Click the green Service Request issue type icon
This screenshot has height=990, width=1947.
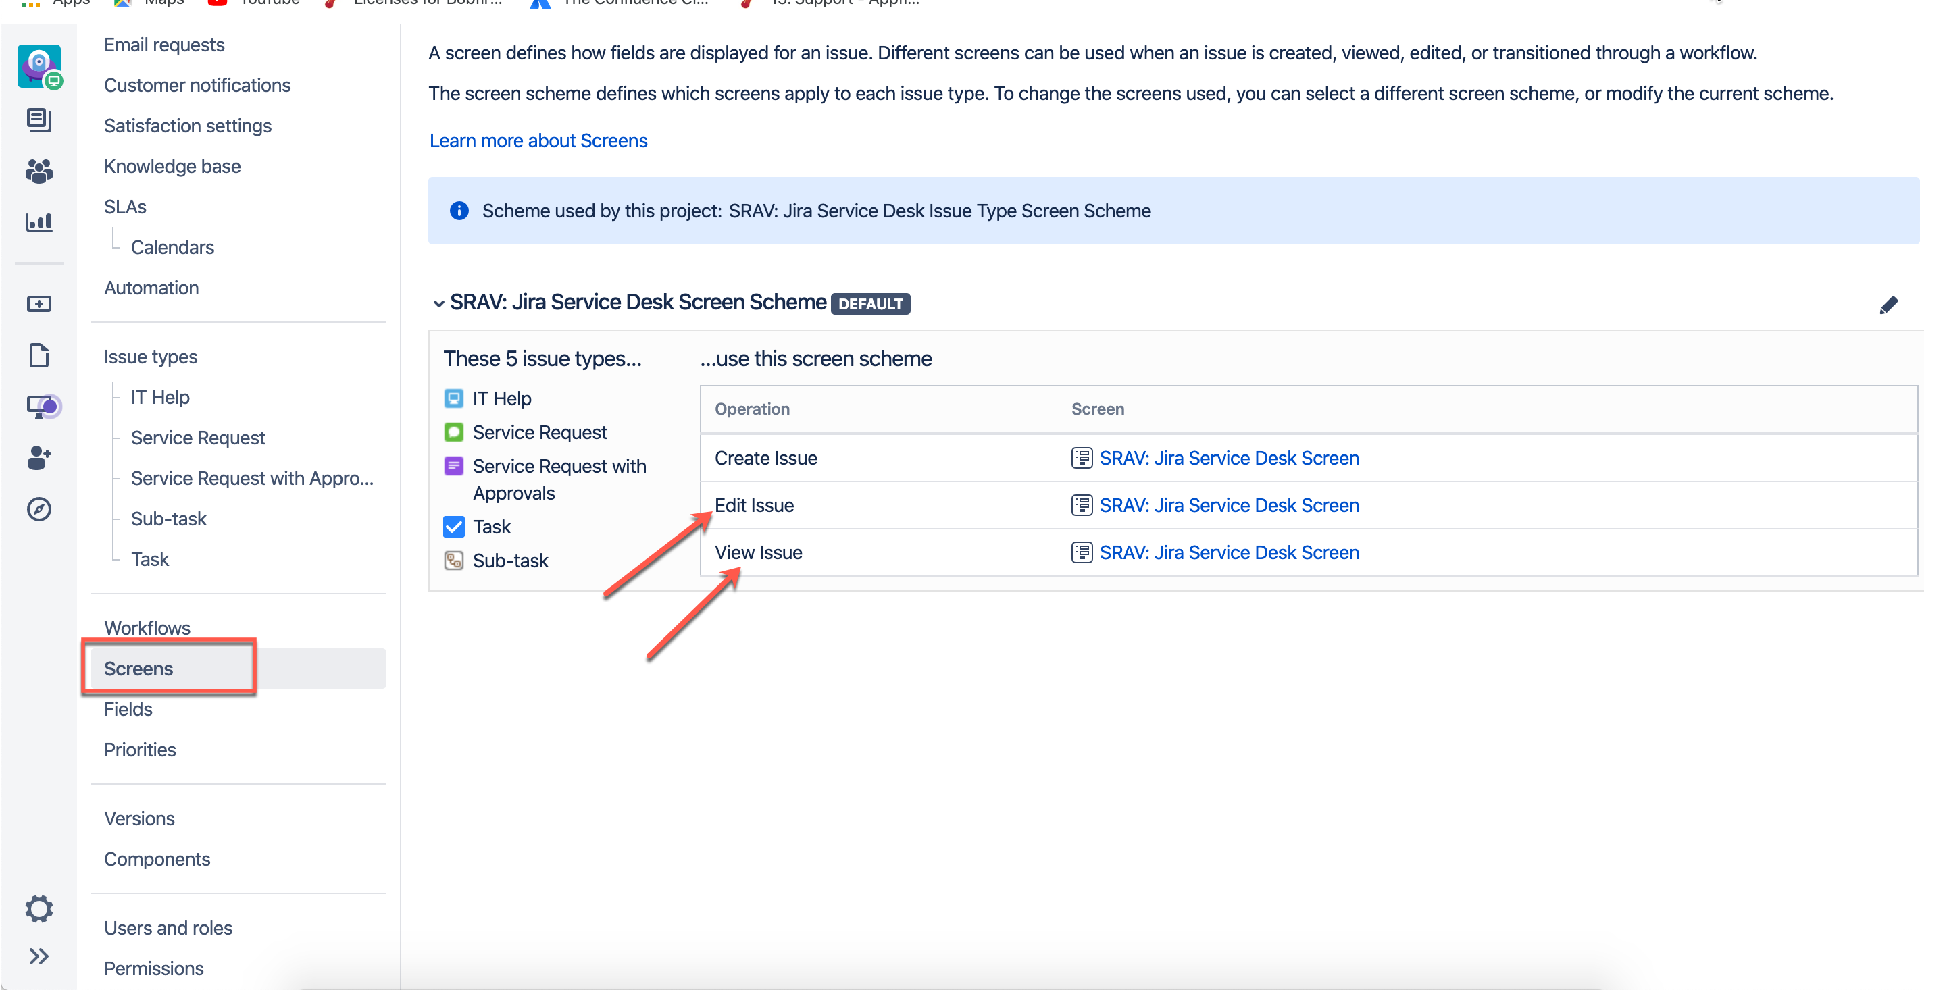pos(454,432)
